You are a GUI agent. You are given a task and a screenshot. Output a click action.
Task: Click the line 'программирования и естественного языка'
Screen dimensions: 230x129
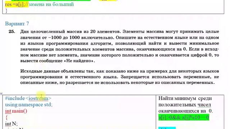tap(120, 77)
